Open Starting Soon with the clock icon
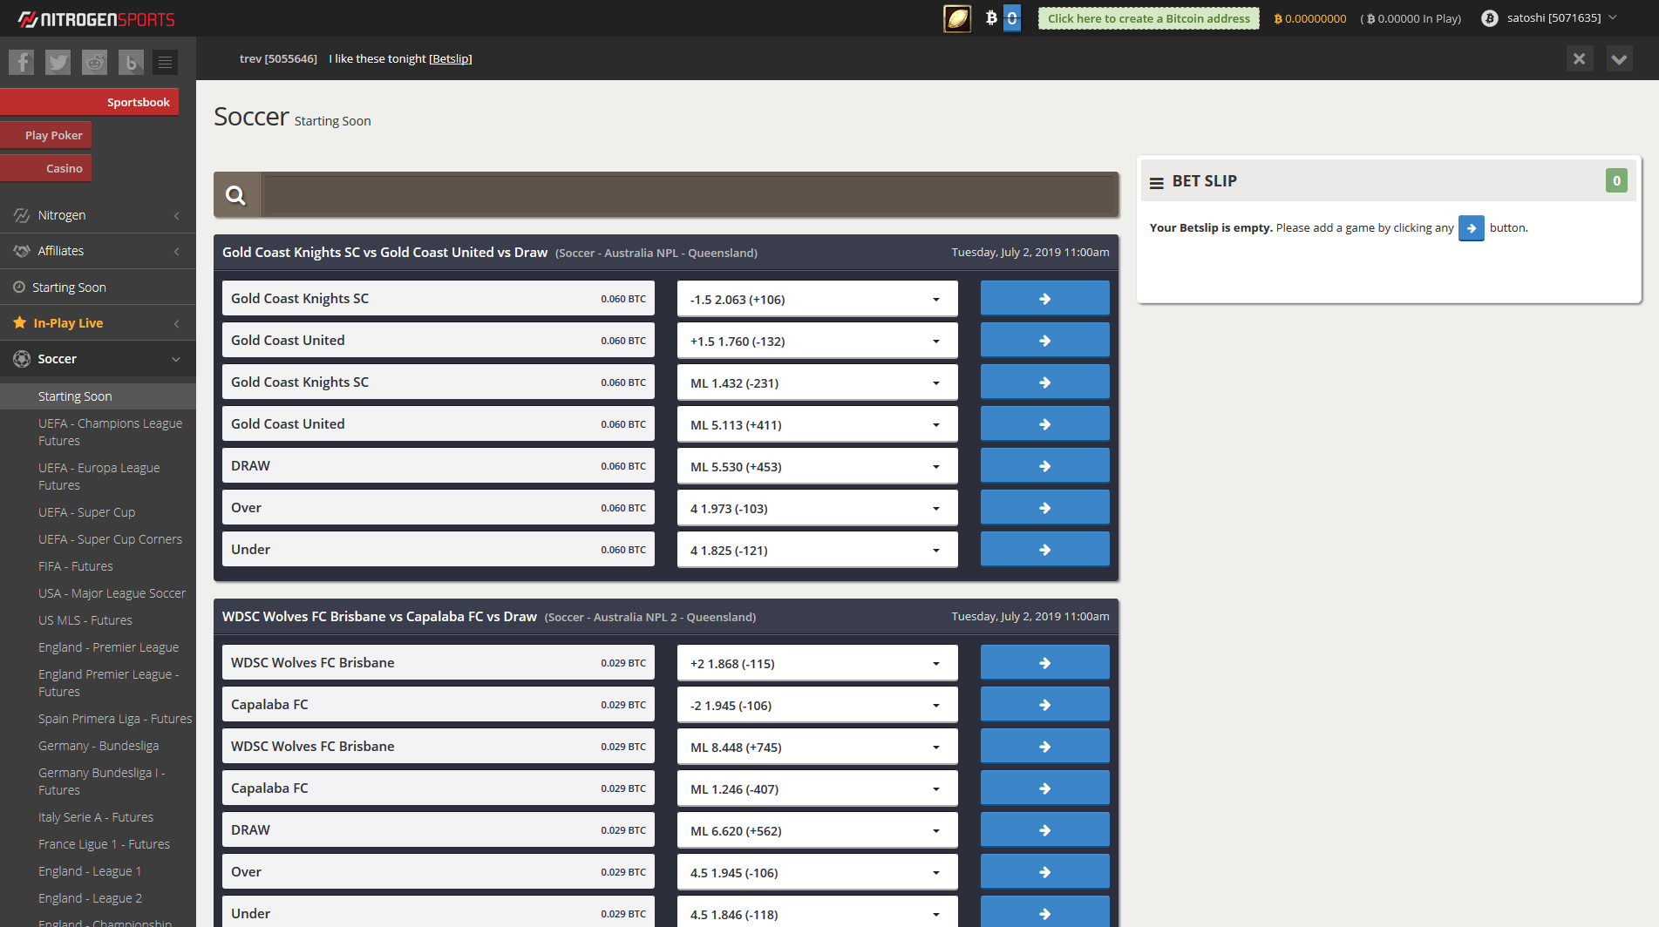The image size is (1659, 927). click(x=98, y=288)
